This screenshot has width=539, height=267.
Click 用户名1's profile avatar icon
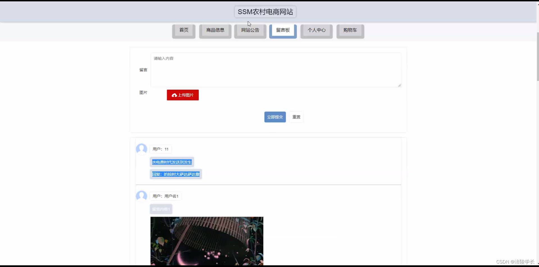(141, 196)
